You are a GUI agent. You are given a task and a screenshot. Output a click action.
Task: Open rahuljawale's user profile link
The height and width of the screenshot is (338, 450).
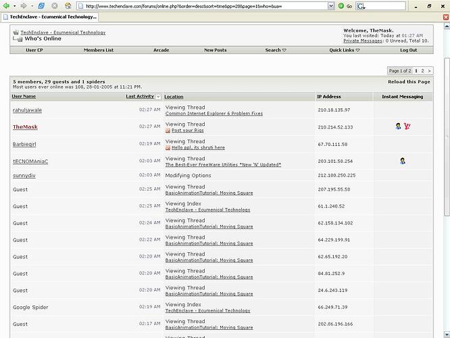pos(27,110)
